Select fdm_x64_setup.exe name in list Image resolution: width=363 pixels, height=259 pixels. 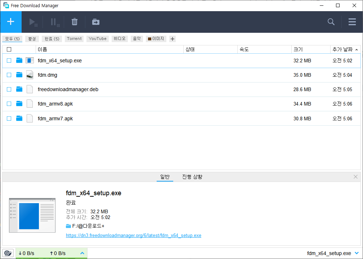(60, 61)
